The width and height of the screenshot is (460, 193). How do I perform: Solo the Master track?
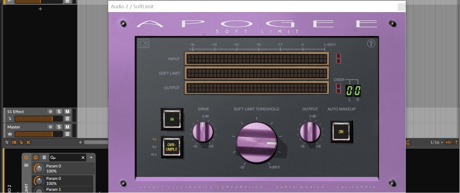click(x=59, y=127)
